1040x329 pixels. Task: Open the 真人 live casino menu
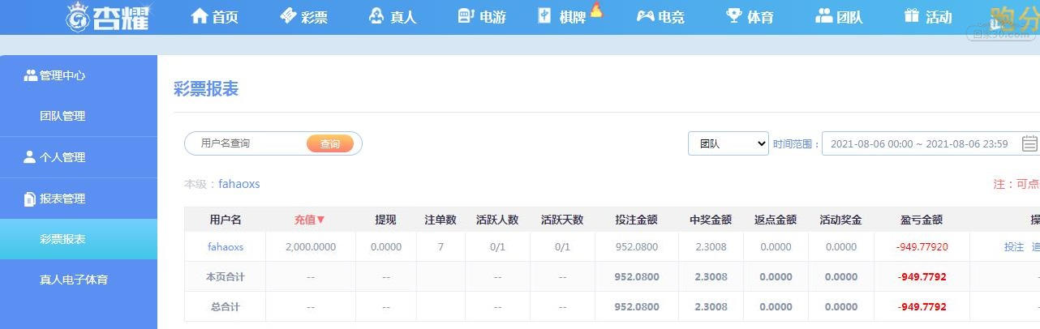[402, 17]
